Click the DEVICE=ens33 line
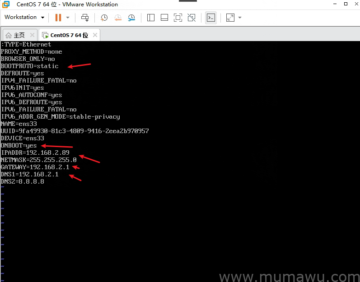 coord(22,138)
